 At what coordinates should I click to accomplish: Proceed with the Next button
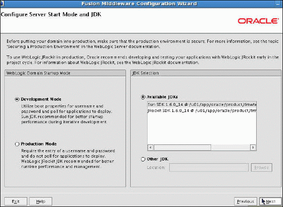[x=270, y=201]
